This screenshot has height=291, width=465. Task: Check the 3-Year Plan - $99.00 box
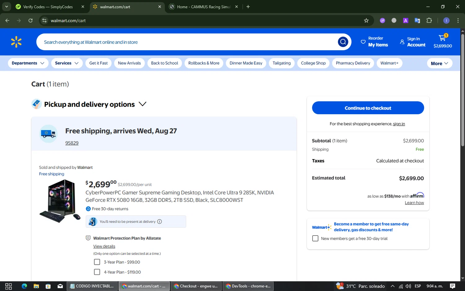tap(97, 262)
